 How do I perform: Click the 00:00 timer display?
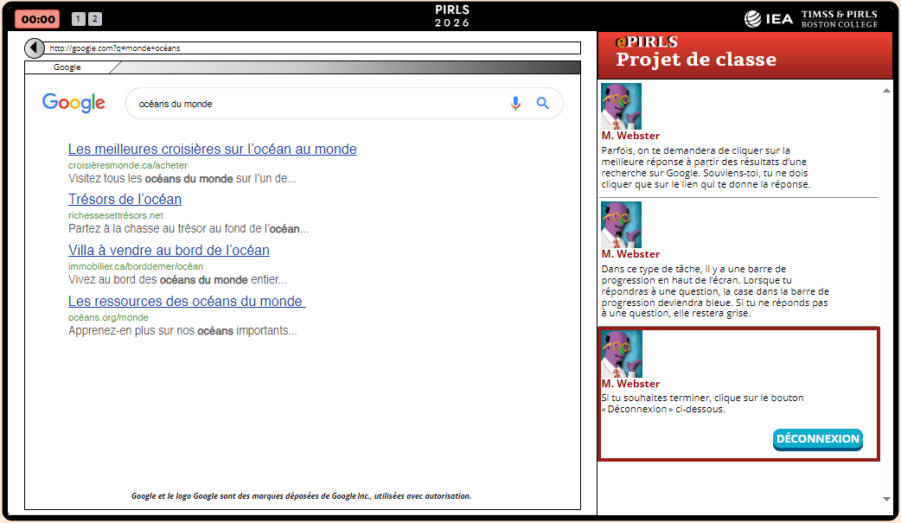37,19
